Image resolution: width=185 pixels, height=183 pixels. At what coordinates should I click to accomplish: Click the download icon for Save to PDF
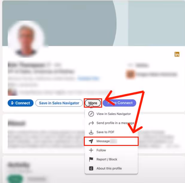(91, 132)
